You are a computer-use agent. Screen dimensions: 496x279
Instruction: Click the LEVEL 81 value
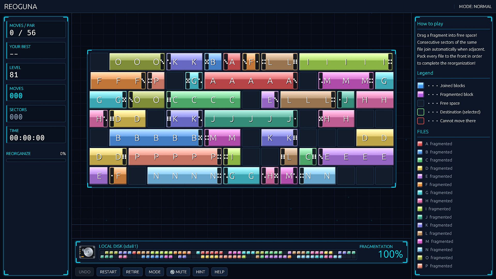click(x=14, y=75)
